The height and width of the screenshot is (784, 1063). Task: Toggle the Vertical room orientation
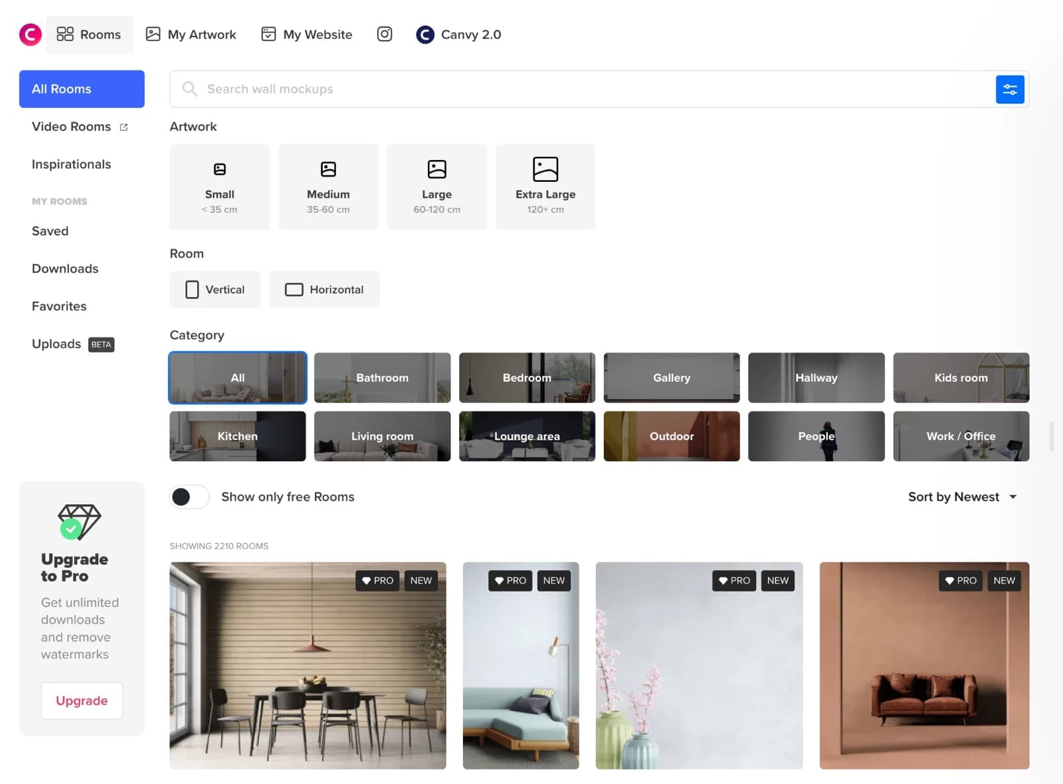(215, 290)
